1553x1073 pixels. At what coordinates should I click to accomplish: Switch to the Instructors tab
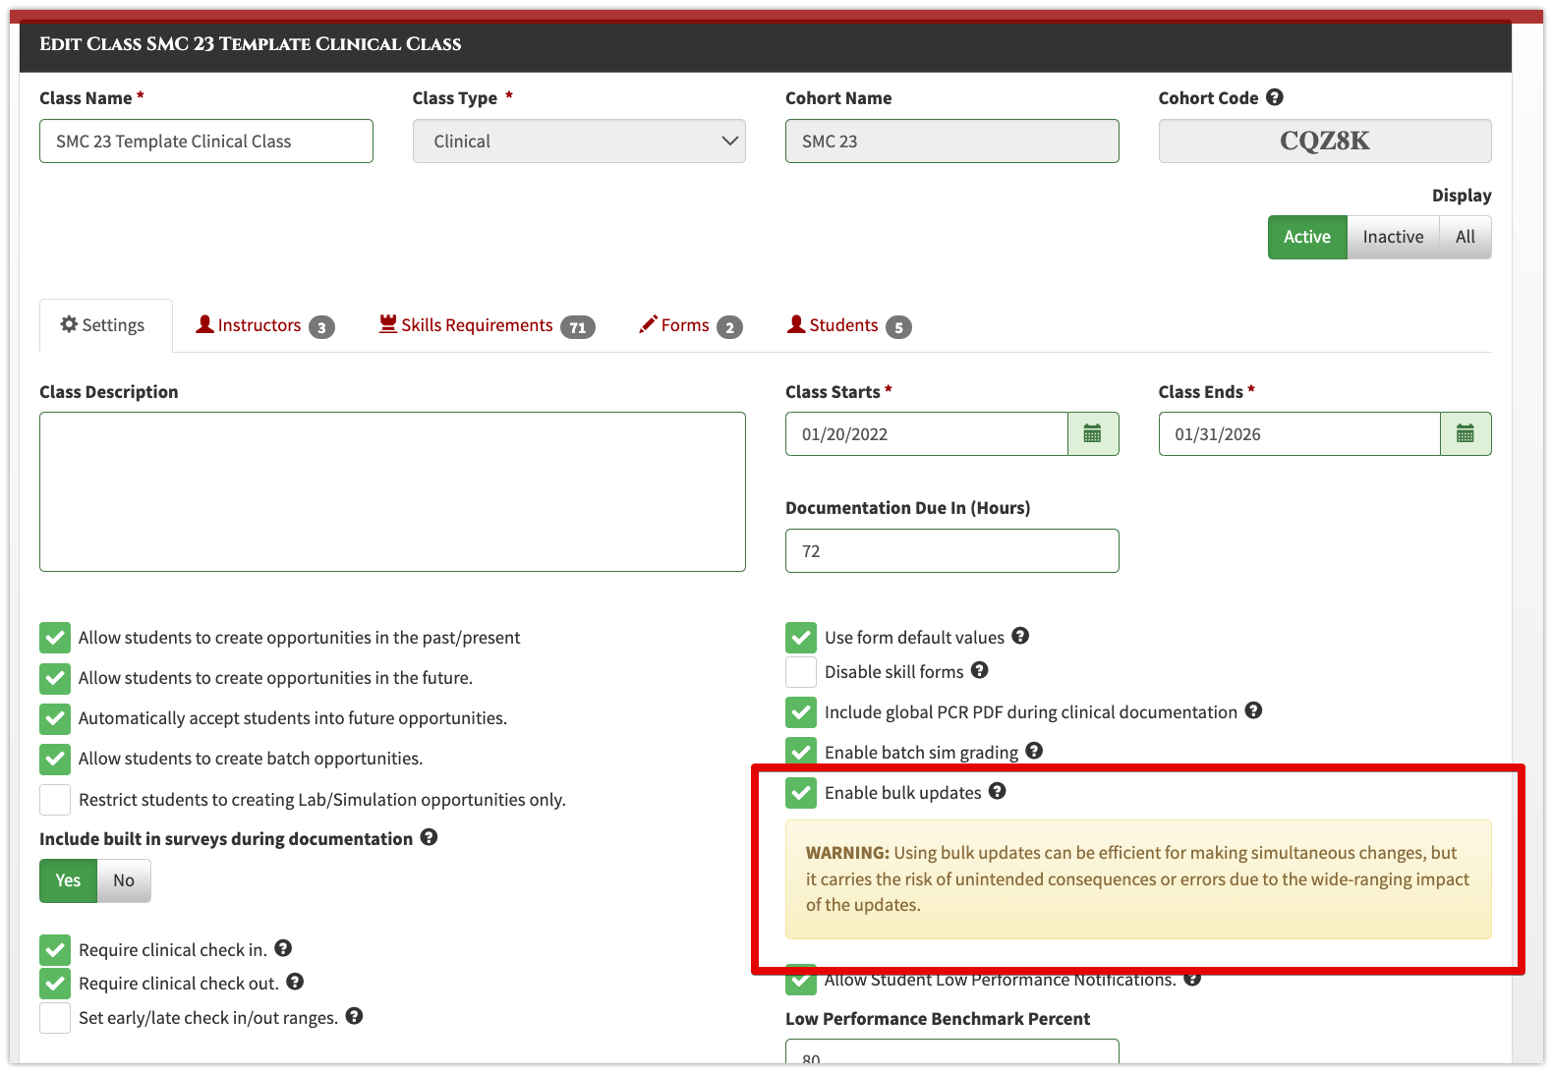(x=264, y=325)
